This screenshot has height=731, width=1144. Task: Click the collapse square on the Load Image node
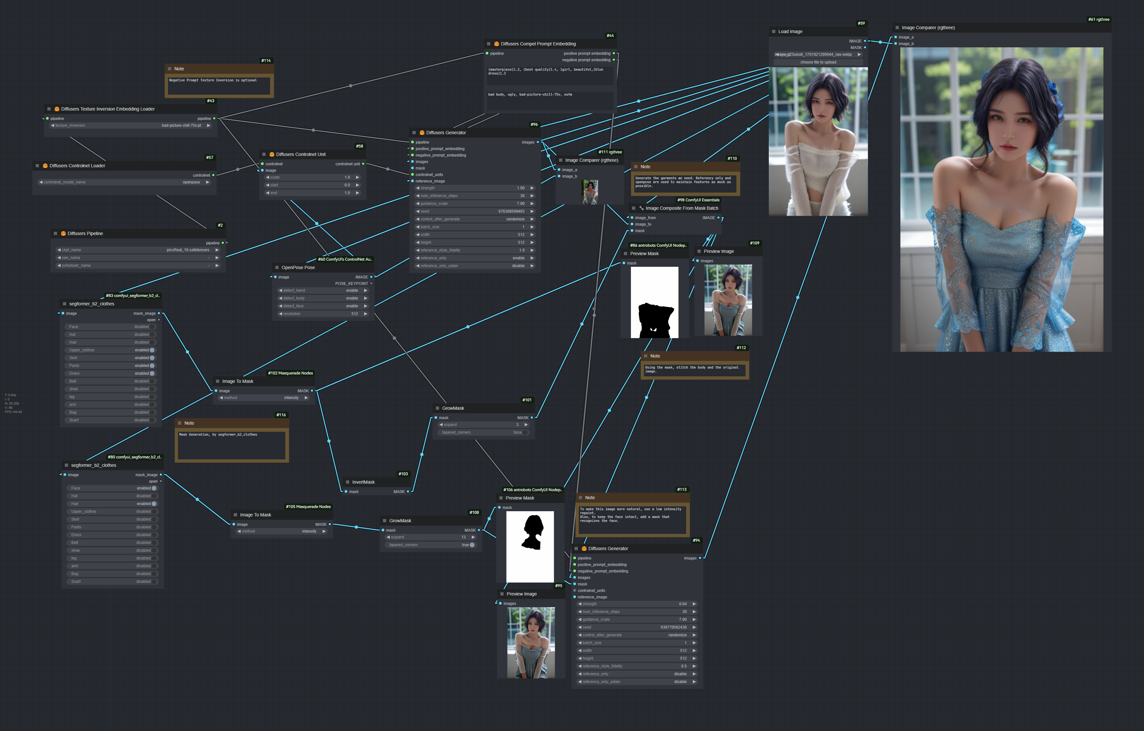[x=773, y=31]
